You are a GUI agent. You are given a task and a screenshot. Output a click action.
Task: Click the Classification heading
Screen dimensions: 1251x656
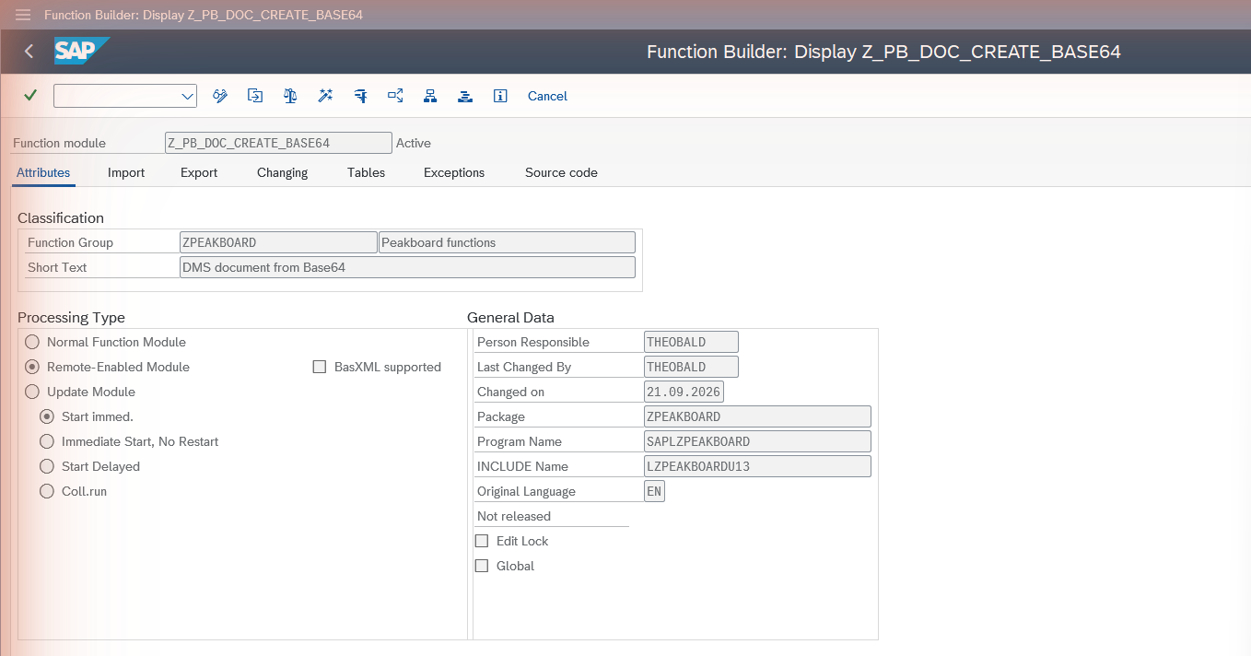[x=61, y=218]
